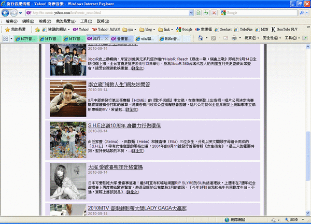Go forward with the browser Forward arrow
Viewport: 311px width, 224px height.
point(13,13)
